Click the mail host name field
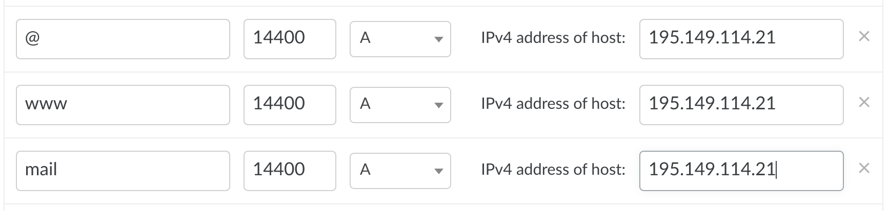The image size is (889, 211). coord(123,171)
